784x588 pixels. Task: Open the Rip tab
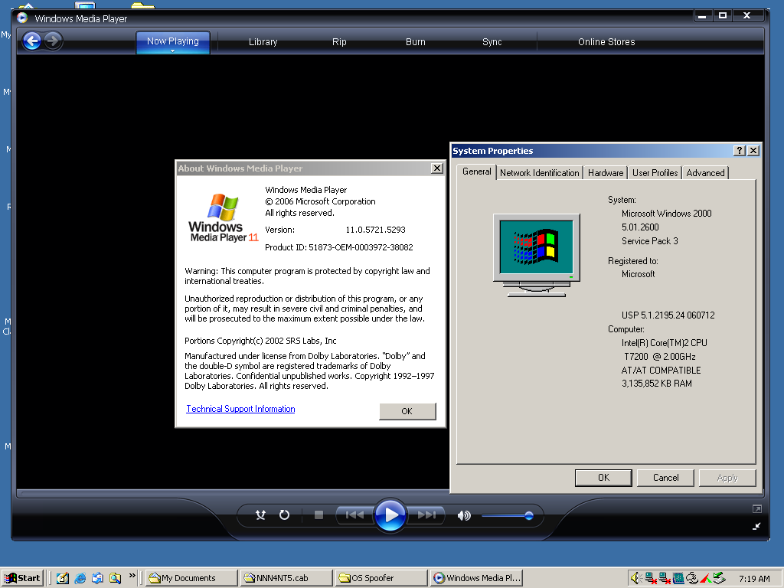click(339, 42)
